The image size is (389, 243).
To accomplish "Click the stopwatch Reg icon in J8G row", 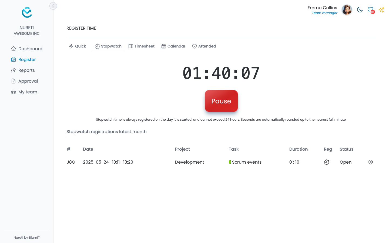I will pyautogui.click(x=327, y=162).
